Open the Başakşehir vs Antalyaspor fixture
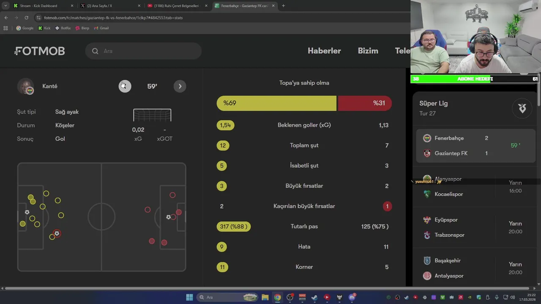Screen dimensions: 541x304 pos(476,268)
